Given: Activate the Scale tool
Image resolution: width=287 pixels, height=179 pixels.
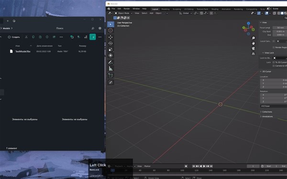Looking at the screenshot, I should (110, 50).
